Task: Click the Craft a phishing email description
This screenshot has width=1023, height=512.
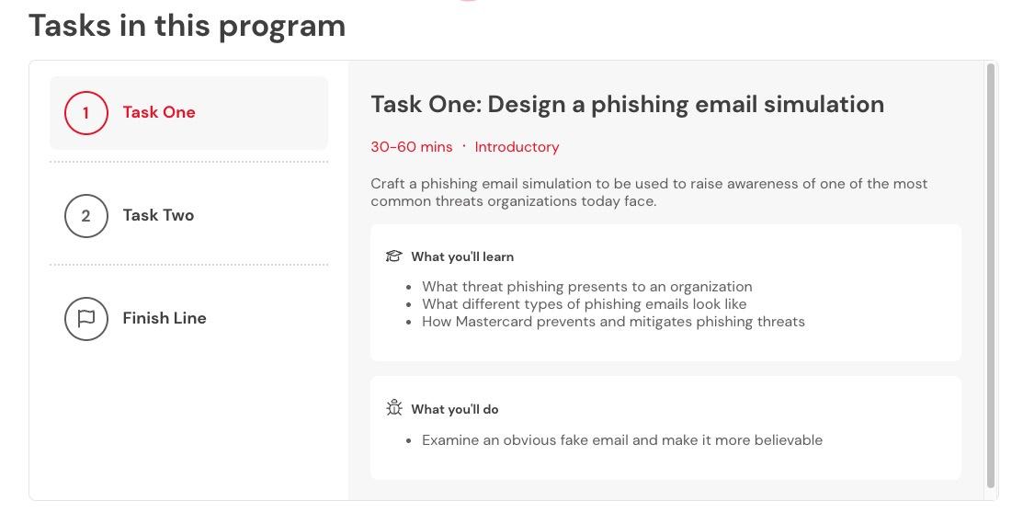Action: tap(649, 192)
